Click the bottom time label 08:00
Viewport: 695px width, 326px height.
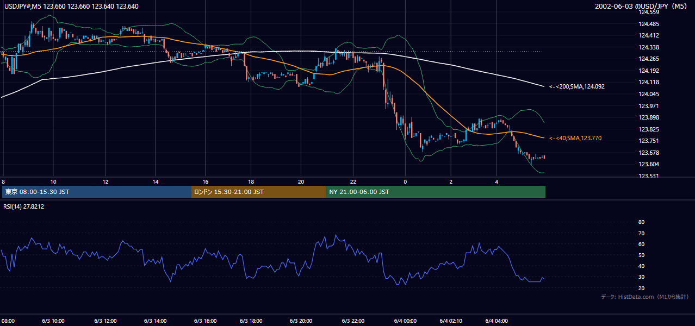[8, 321]
